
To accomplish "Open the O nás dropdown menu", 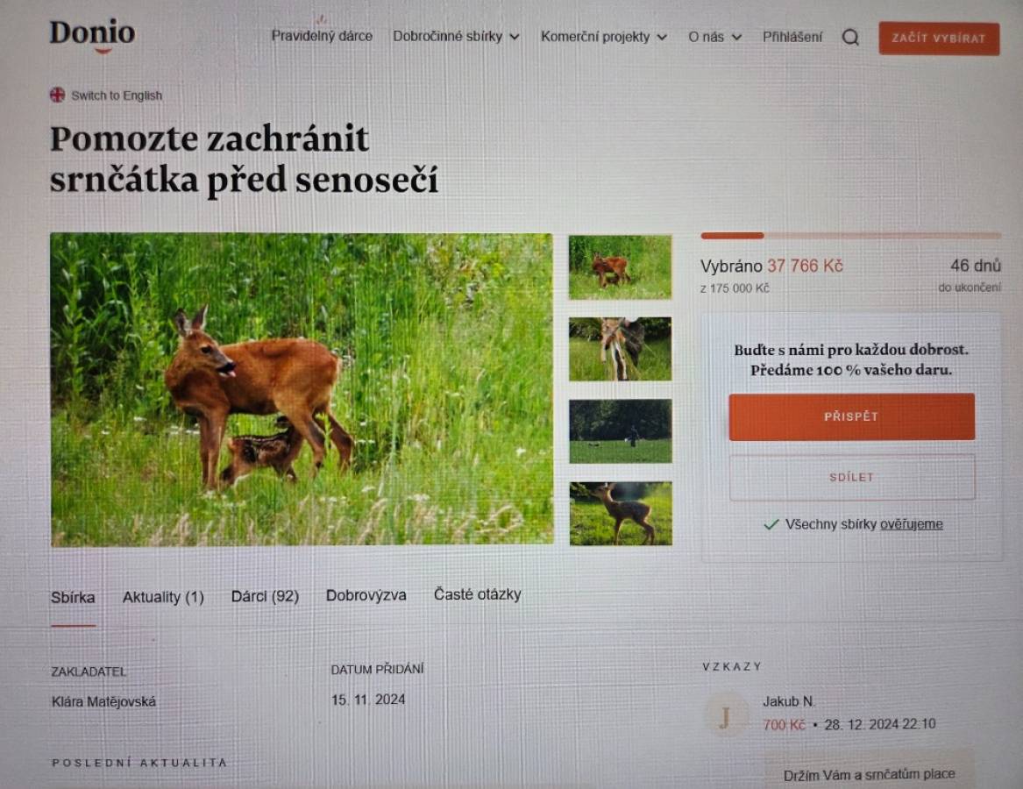I will coord(715,37).
